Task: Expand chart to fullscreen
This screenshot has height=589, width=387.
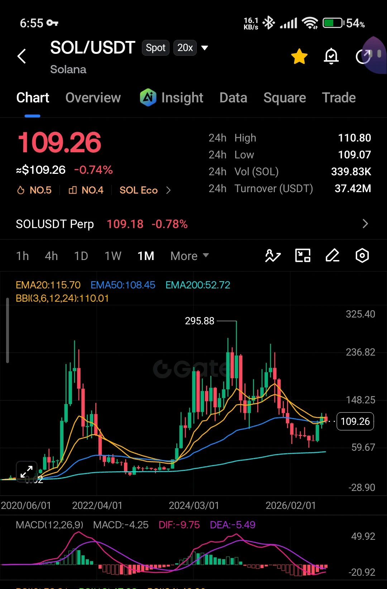Action: coord(27,472)
